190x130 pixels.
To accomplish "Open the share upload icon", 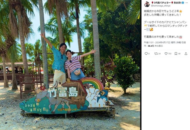I will click(x=186, y=54).
